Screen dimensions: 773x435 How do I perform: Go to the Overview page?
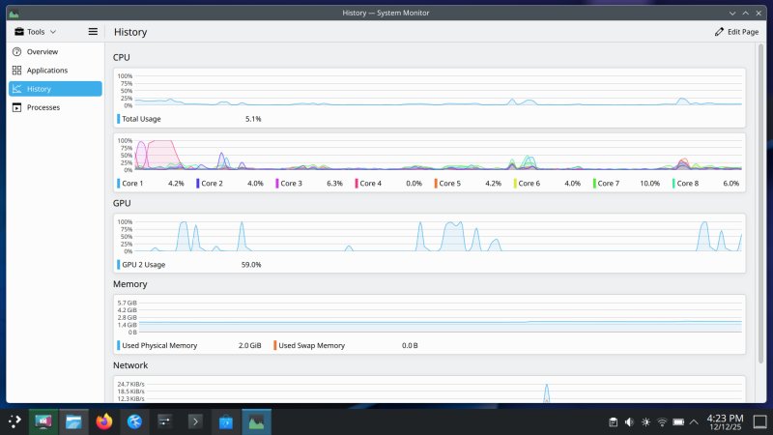(x=55, y=52)
